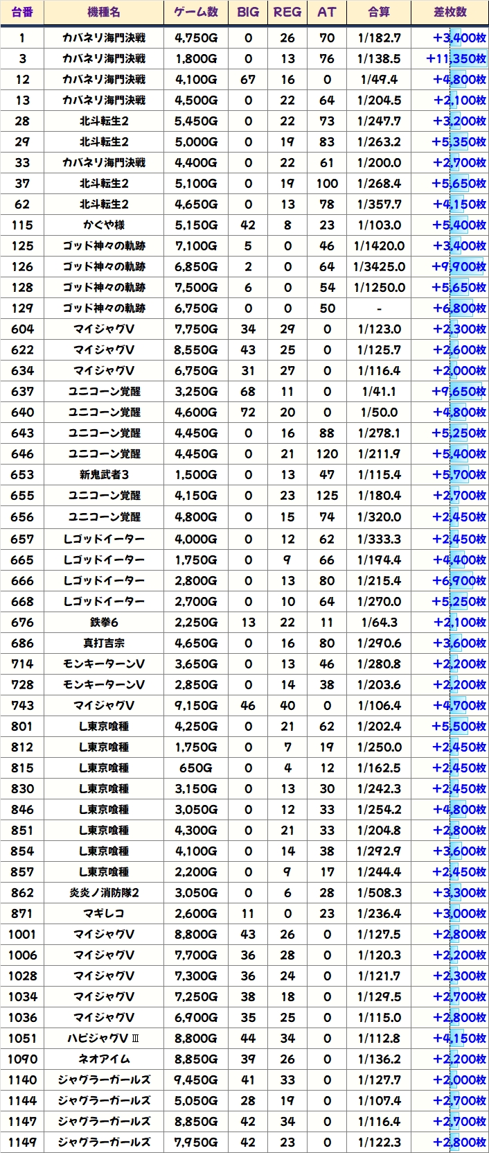This screenshot has height=1153, width=489.
Task: Select the 1/3425.0 combined rate cell
Action: [379, 267]
